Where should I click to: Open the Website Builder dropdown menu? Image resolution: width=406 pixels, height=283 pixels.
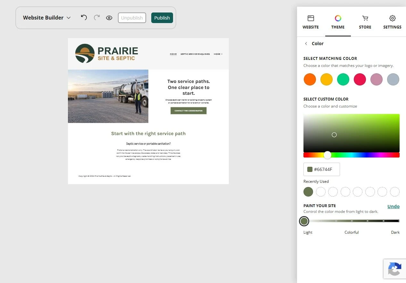(x=47, y=18)
